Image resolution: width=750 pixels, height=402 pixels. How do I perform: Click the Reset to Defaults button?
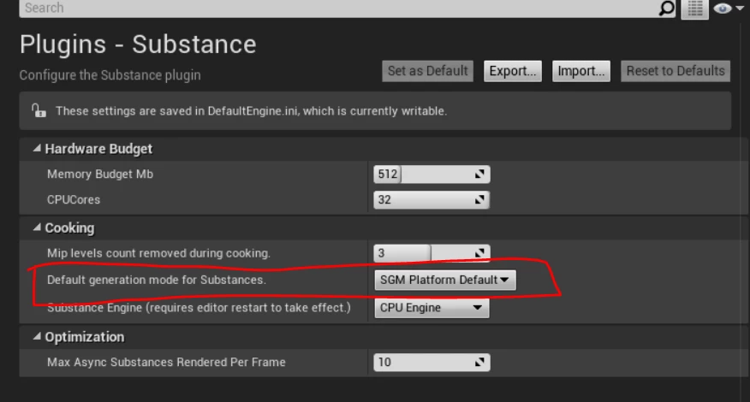[x=676, y=71]
